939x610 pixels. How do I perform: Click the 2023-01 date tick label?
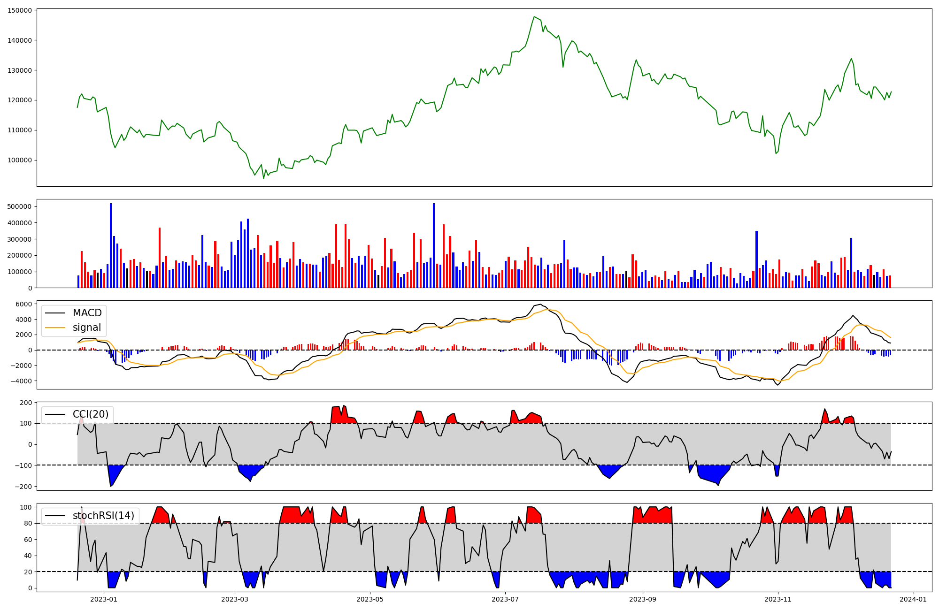tap(103, 599)
